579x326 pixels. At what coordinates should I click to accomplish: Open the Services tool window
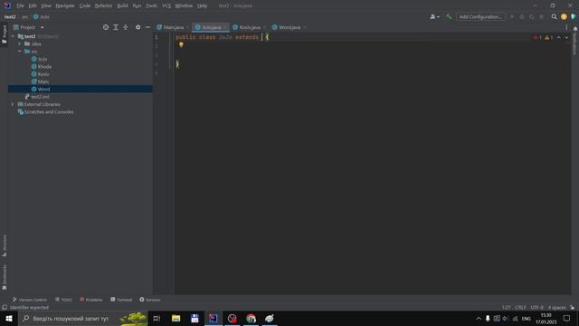(x=150, y=300)
